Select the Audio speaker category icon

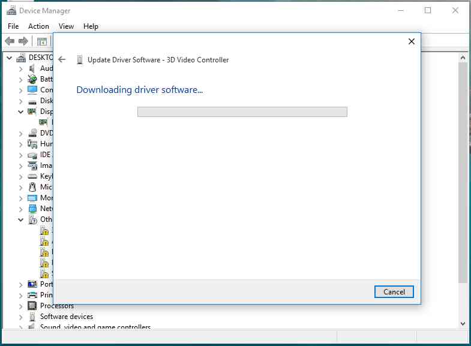click(32, 69)
